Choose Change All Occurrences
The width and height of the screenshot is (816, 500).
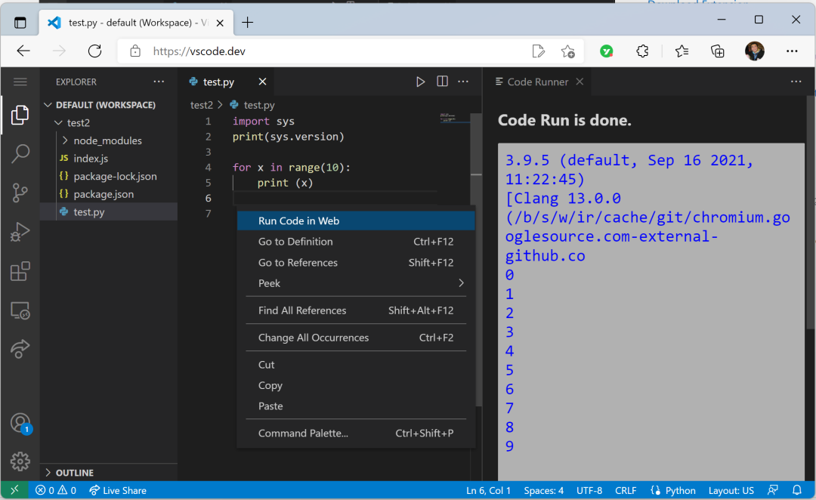pos(356,337)
